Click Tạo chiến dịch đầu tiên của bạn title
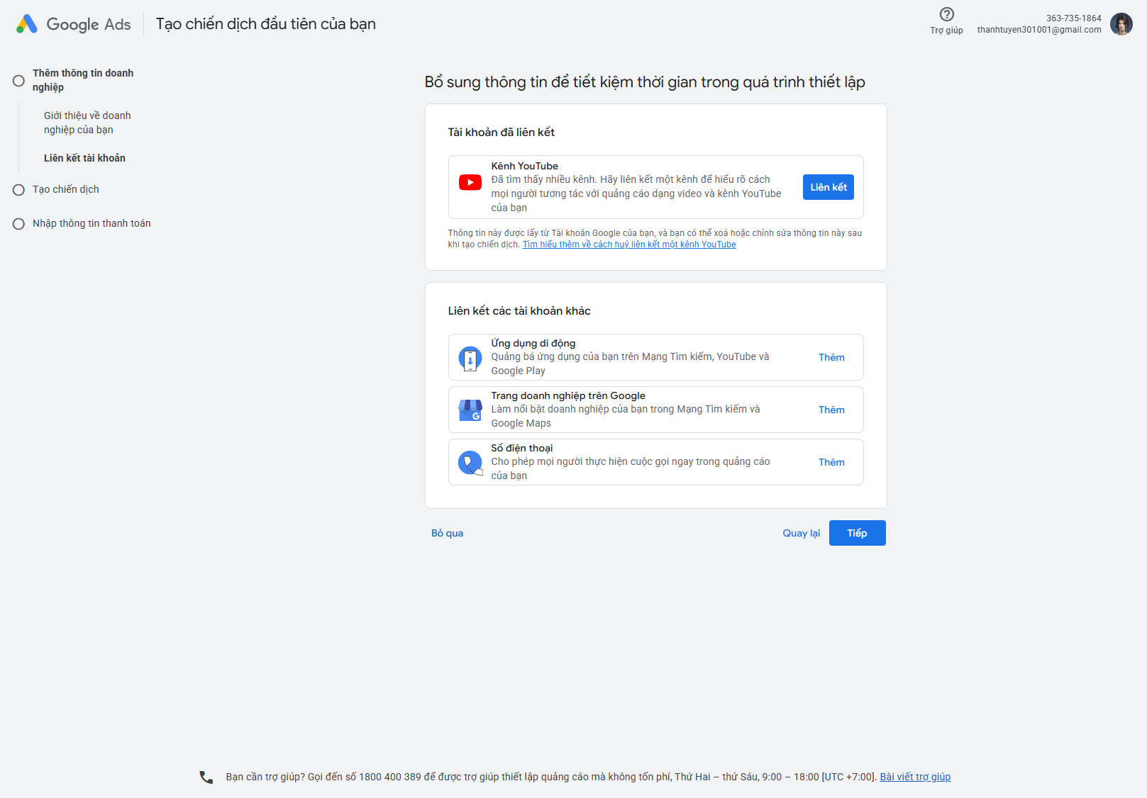The height and width of the screenshot is (798, 1147). tap(265, 24)
